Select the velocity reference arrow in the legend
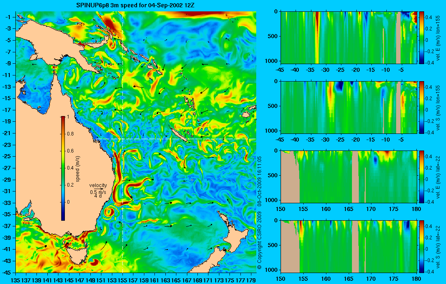 (99, 189)
